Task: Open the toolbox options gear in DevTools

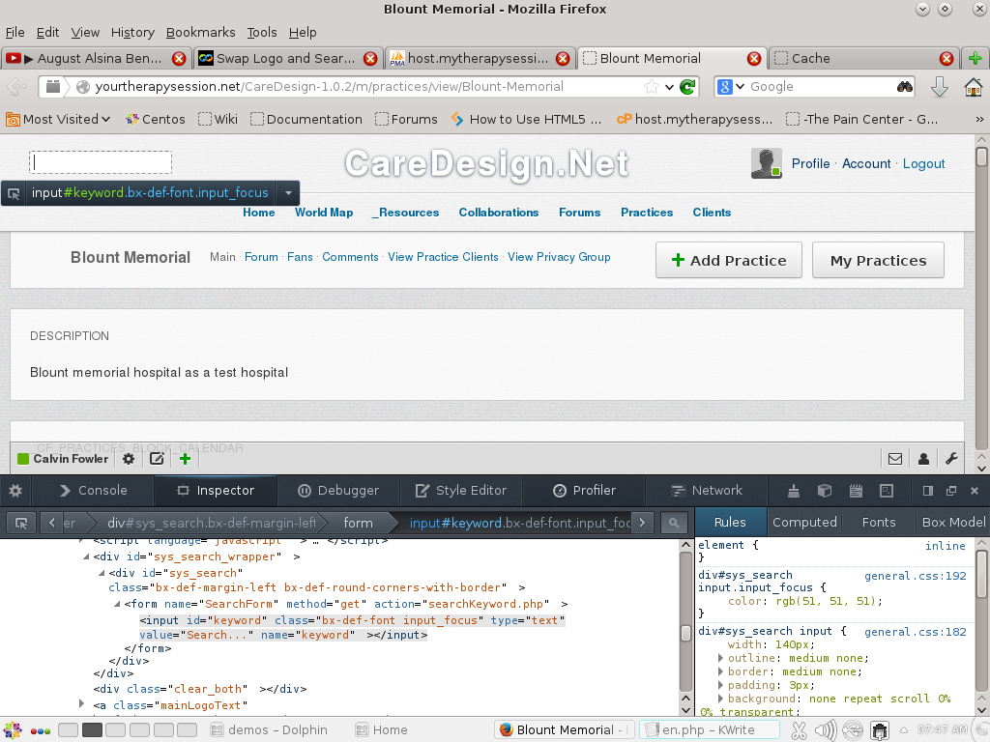Action: click(15, 491)
